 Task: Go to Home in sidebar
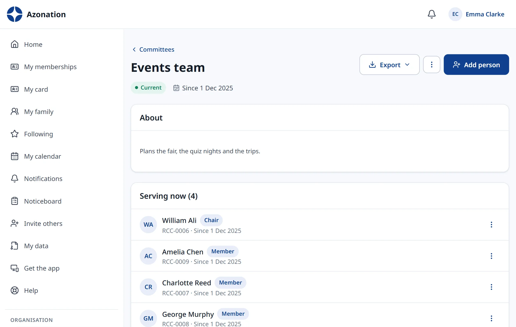(x=62, y=44)
